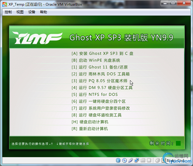Click the network adapters status icon
Image resolution: width=193 pixels, height=166 pixels.
click(137, 160)
